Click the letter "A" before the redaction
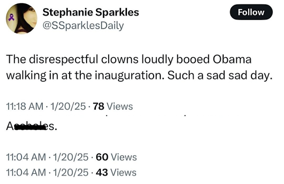Viewport: 284px width, 184px height. tap(9, 127)
